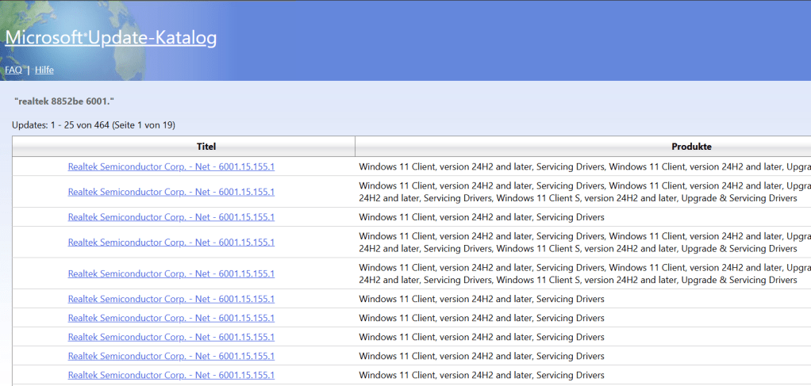
Task: Select the fifth Realtek Semiconductor result link
Action: point(171,273)
